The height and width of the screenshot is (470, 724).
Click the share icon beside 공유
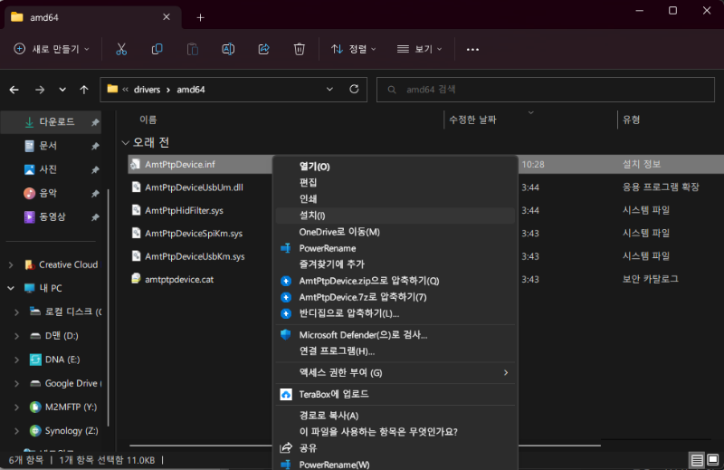tap(286, 448)
